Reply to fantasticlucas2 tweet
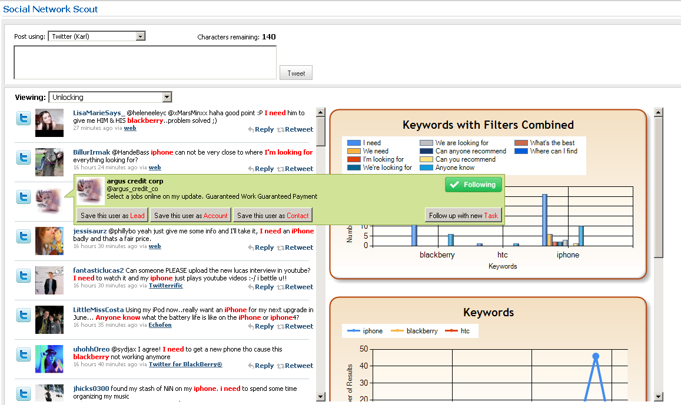The image size is (681, 405). (261, 287)
